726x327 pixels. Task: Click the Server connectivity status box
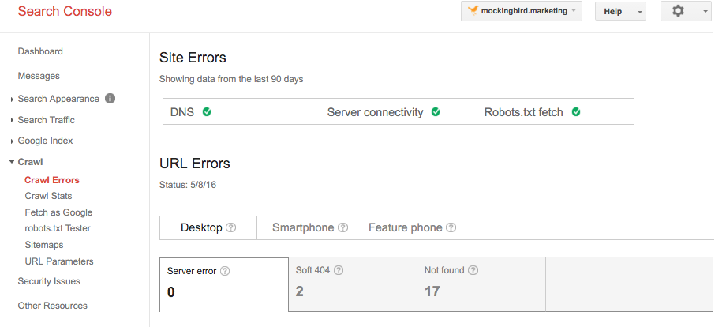[399, 111]
